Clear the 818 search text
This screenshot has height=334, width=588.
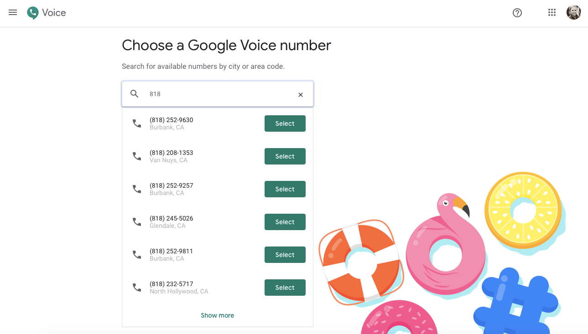click(x=301, y=95)
